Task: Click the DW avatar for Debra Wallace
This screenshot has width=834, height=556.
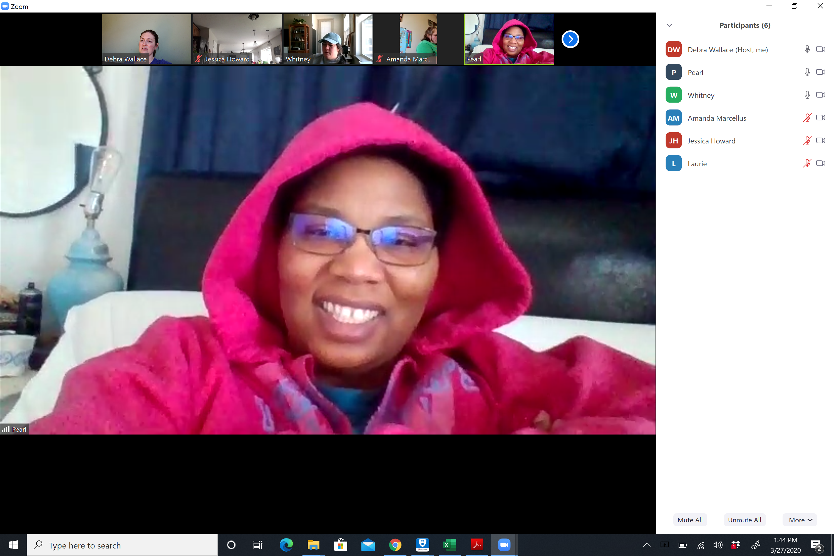Action: tap(673, 50)
